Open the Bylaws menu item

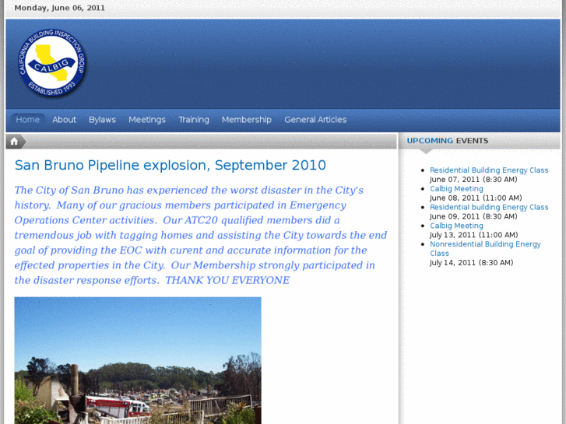[x=102, y=120]
